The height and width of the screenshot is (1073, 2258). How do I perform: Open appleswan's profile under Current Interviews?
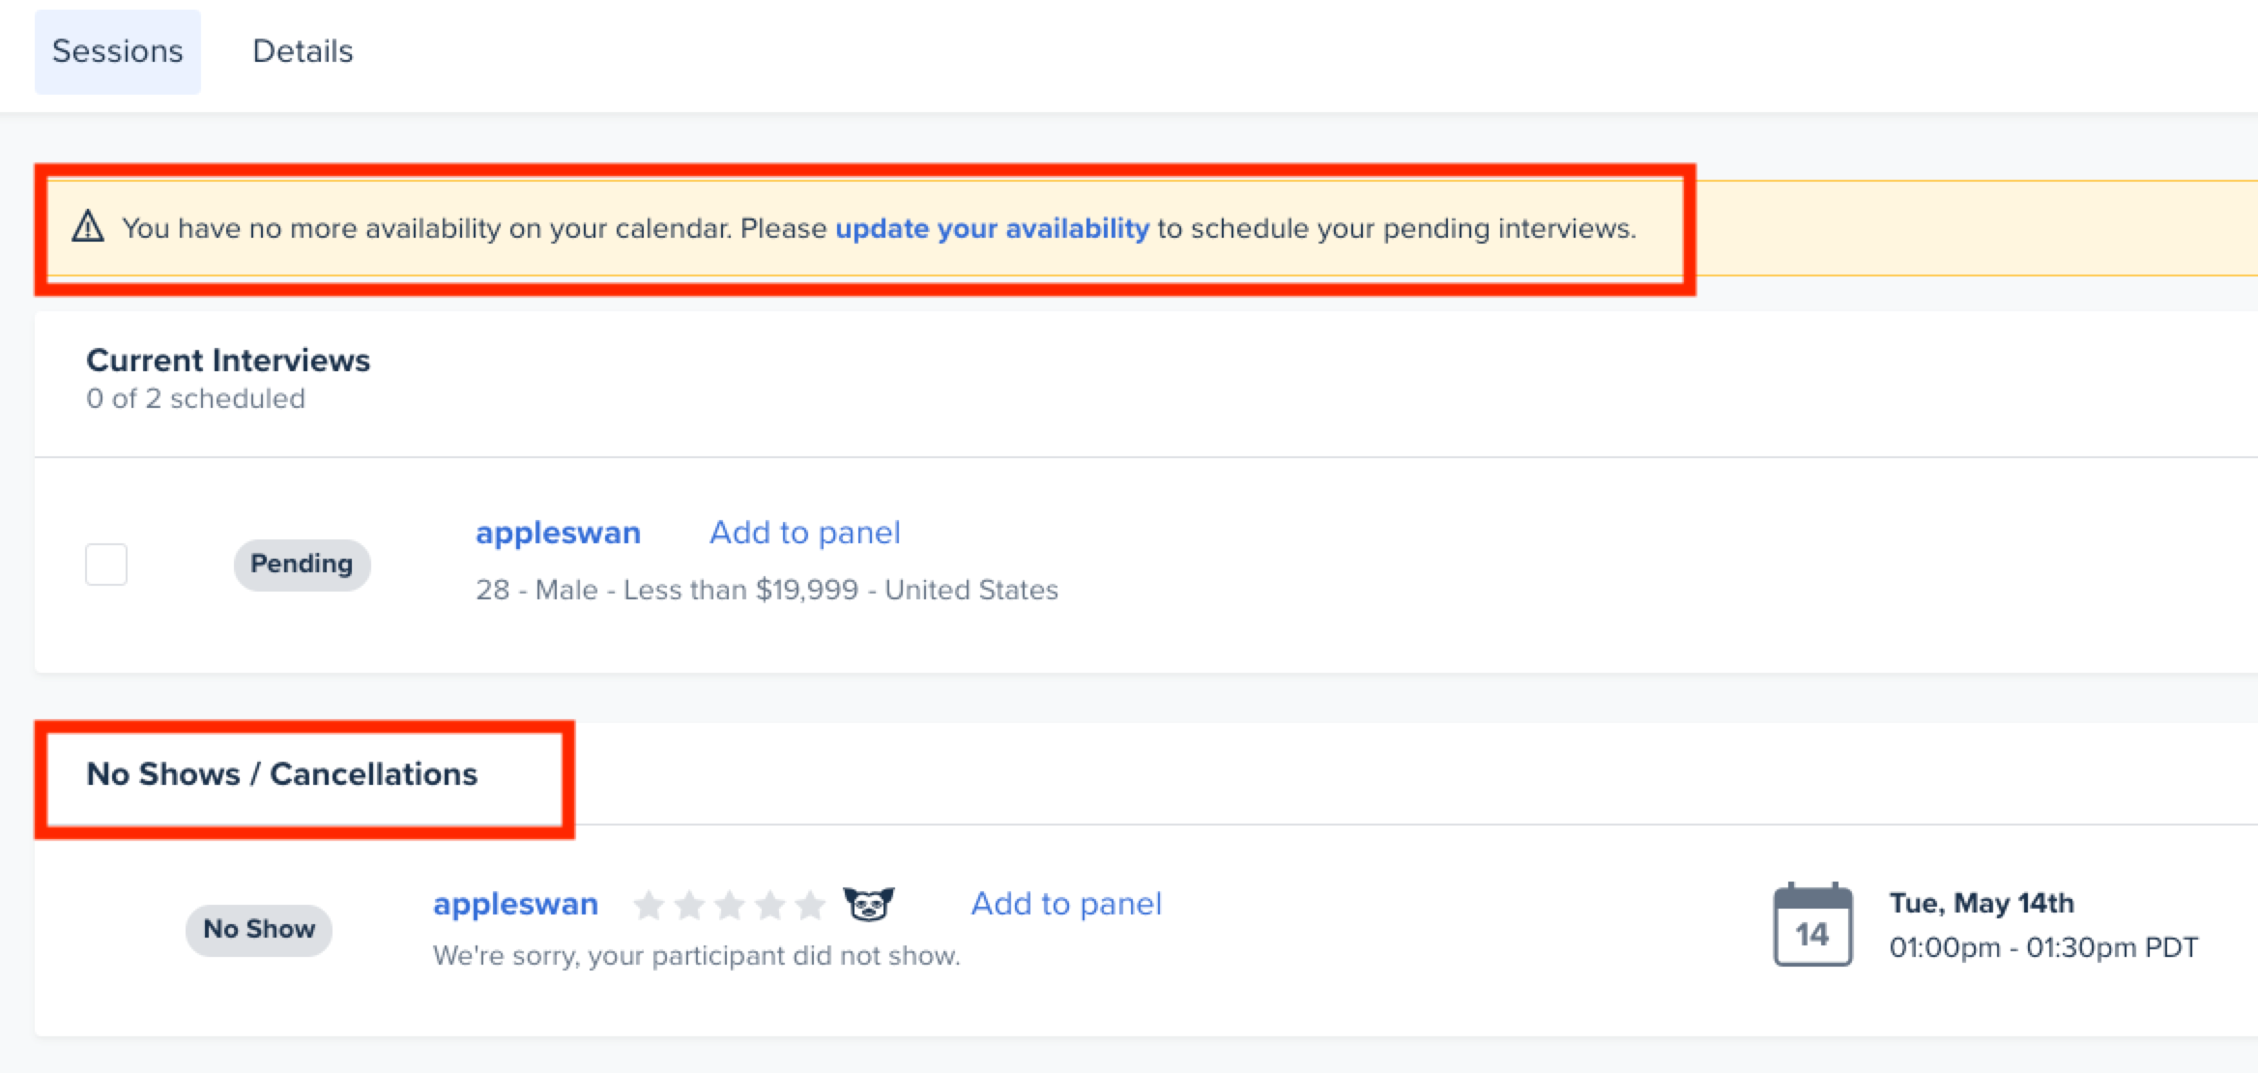click(x=559, y=532)
